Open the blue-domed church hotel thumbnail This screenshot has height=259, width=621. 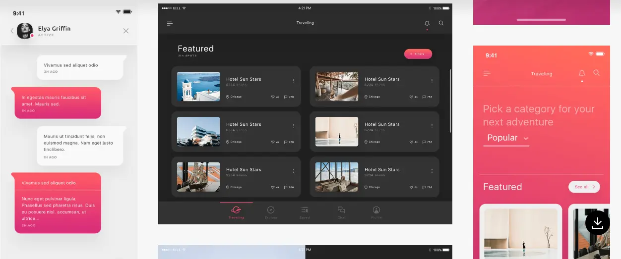click(198, 87)
